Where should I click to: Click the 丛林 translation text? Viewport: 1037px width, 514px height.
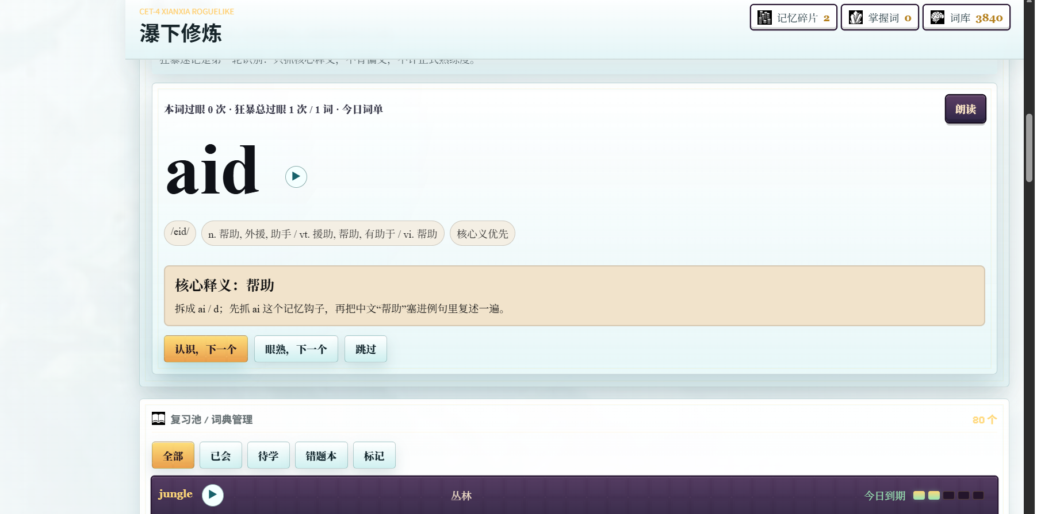pos(461,496)
